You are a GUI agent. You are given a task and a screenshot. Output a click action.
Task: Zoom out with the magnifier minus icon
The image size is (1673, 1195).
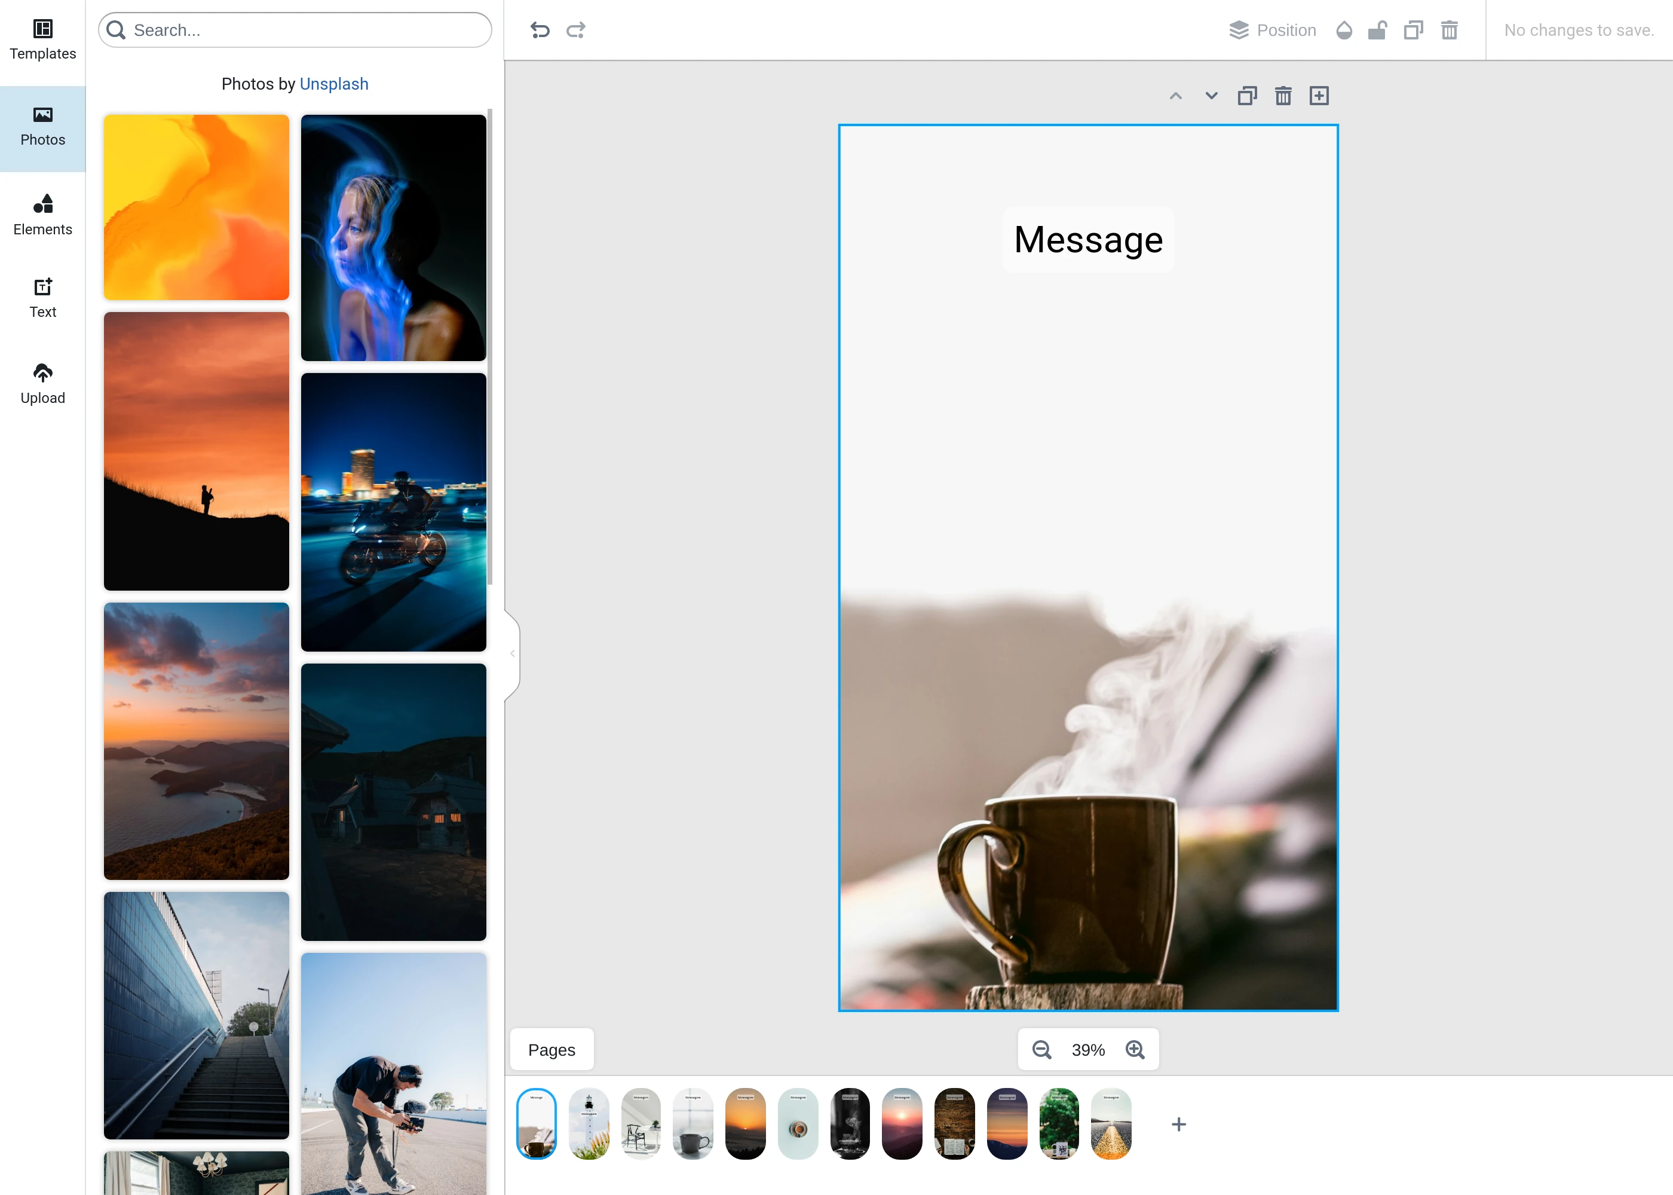[1041, 1050]
